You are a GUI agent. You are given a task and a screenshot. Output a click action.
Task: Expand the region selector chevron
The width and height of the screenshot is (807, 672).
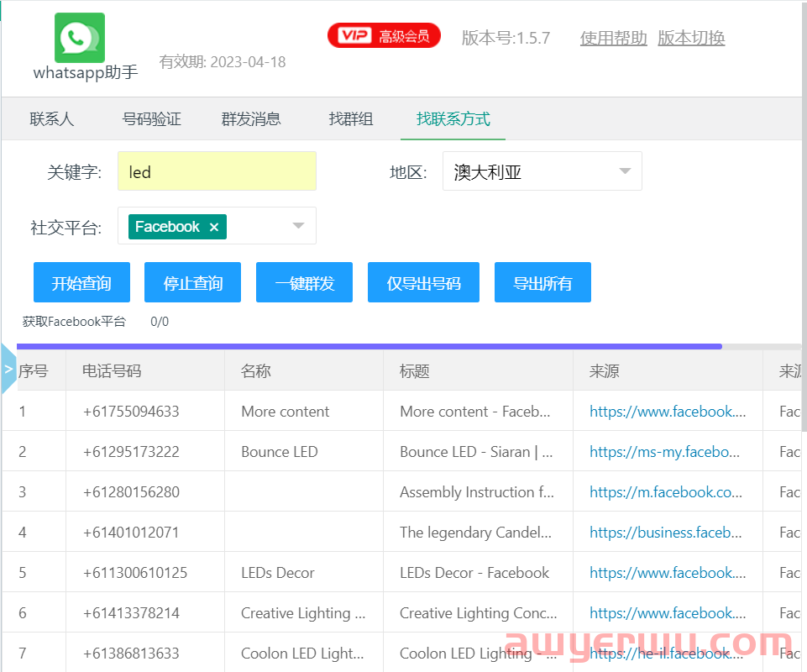(x=624, y=171)
